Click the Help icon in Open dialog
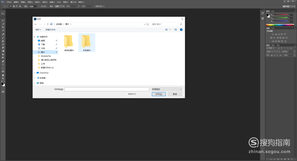 pyautogui.click(x=181, y=29)
